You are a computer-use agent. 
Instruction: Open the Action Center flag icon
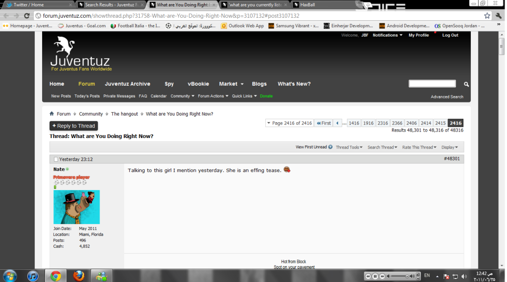tap(447, 277)
